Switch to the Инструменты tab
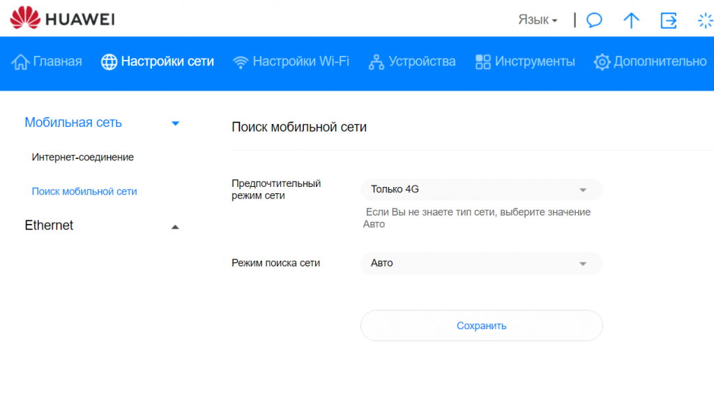 [534, 62]
